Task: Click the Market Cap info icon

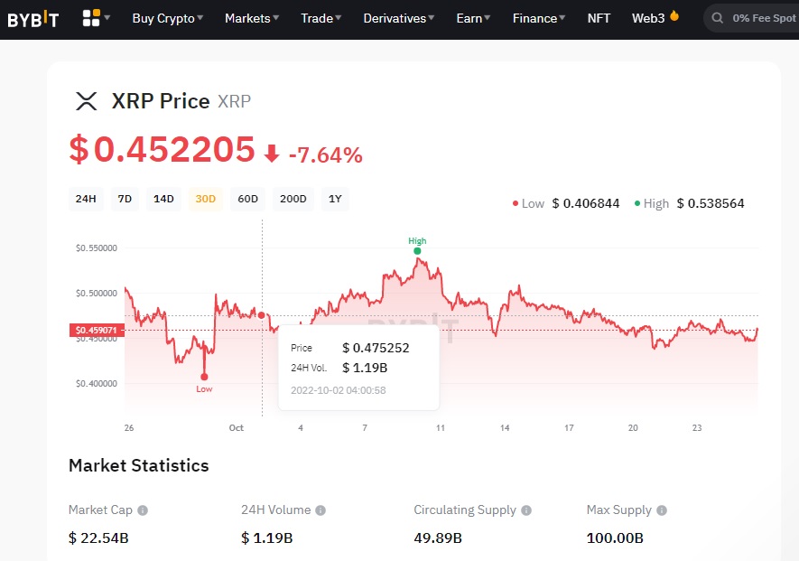Action: pyautogui.click(x=143, y=510)
